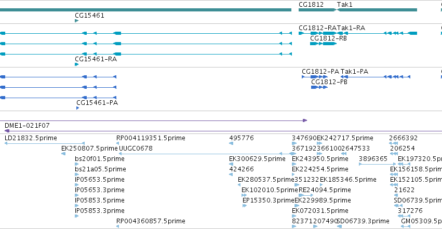This screenshot has width=442, height=229.
Task: Select the bs21a05.5prime label
Action: (100, 169)
